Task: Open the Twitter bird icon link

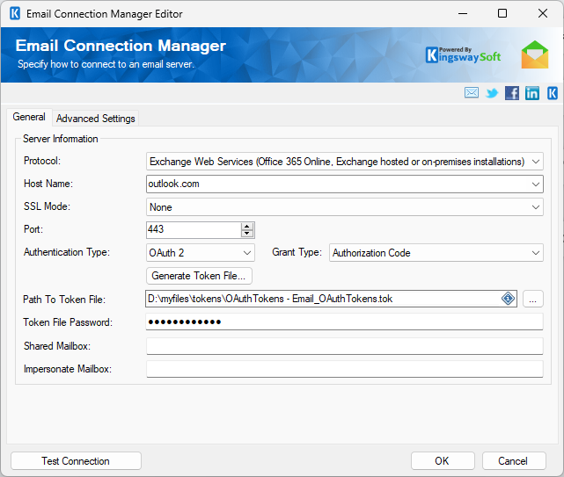Action: tap(492, 93)
